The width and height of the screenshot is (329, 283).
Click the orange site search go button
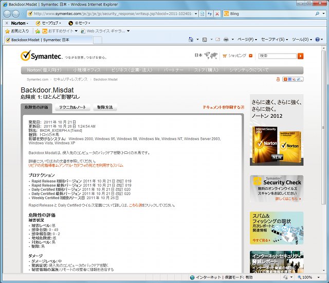[300, 56]
